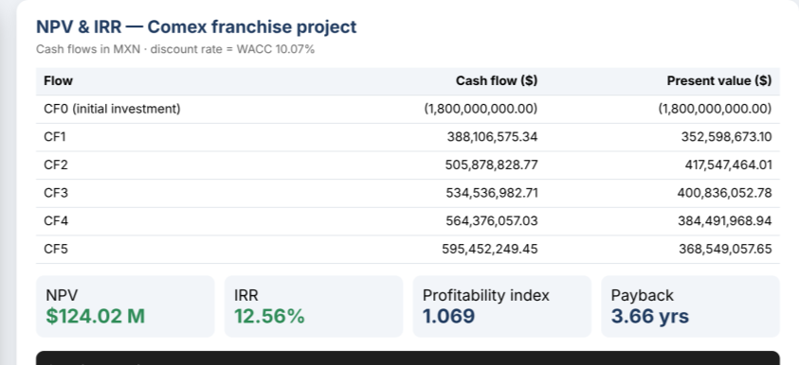Click present value 400,836,052.78
Viewport: 799px width, 365px height.
click(724, 193)
